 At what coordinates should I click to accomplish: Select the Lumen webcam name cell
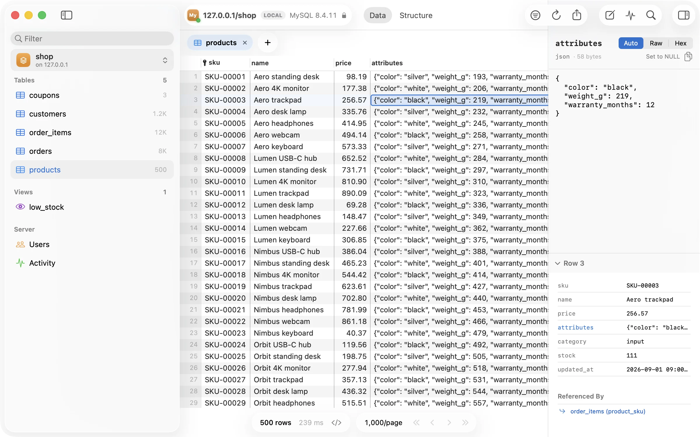coord(292,228)
